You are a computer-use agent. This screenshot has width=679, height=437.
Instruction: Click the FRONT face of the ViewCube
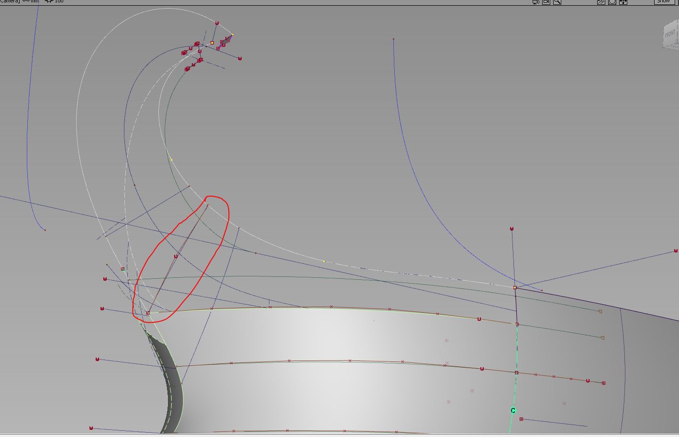click(x=670, y=34)
